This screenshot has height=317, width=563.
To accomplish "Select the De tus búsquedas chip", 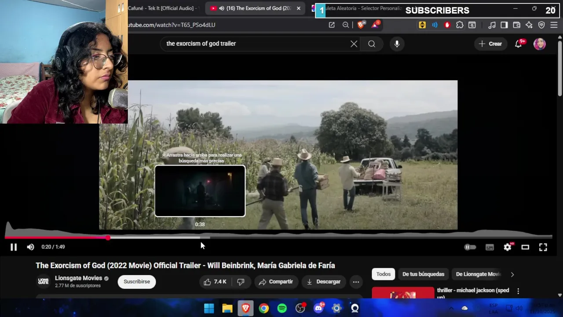I will pyautogui.click(x=423, y=274).
